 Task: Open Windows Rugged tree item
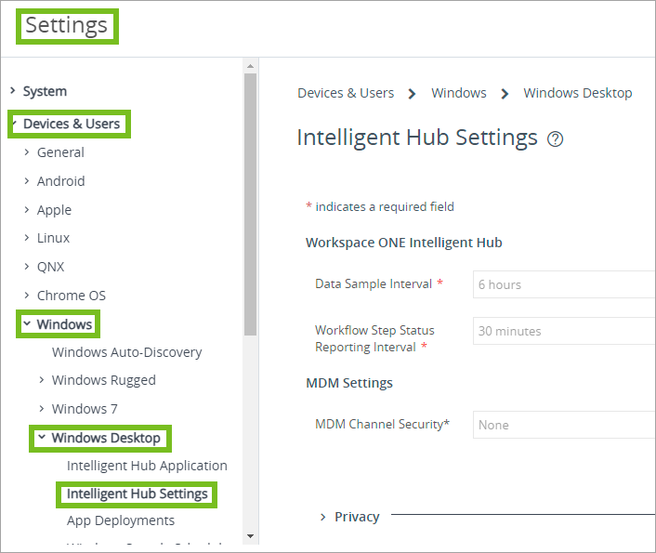[x=104, y=380]
